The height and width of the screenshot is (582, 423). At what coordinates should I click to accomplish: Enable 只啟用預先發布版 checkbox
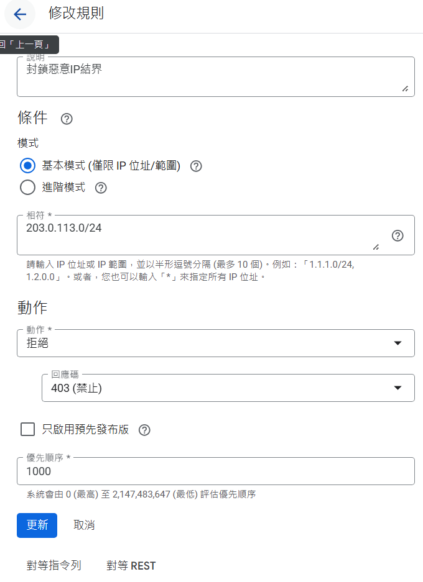click(x=27, y=429)
